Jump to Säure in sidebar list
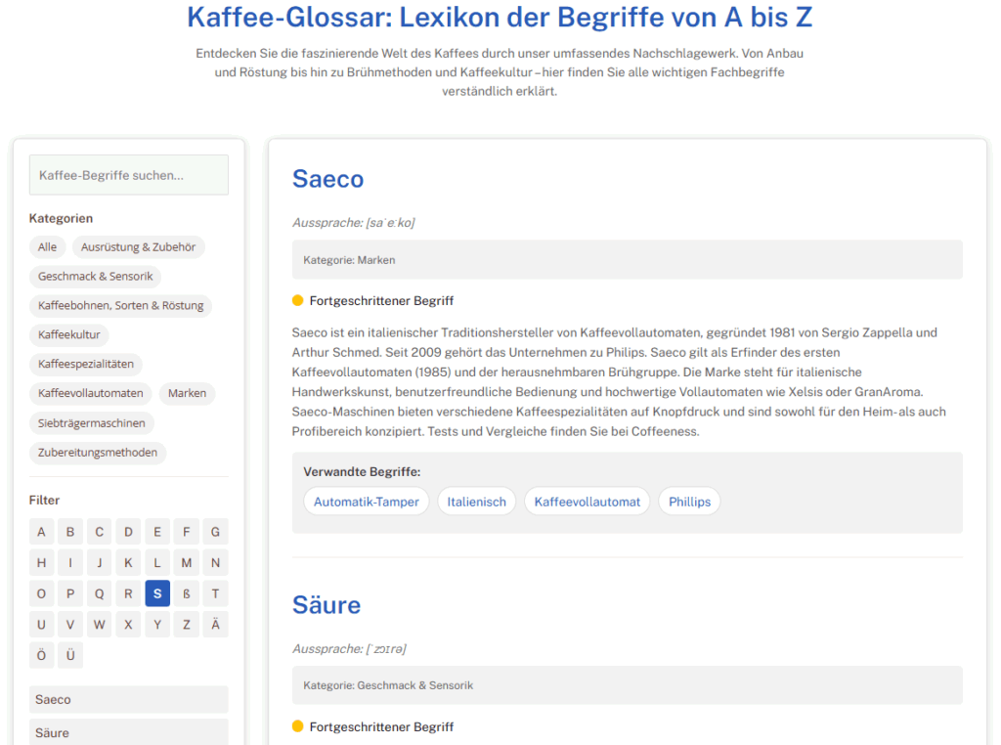The width and height of the screenshot is (1001, 745). (x=128, y=731)
